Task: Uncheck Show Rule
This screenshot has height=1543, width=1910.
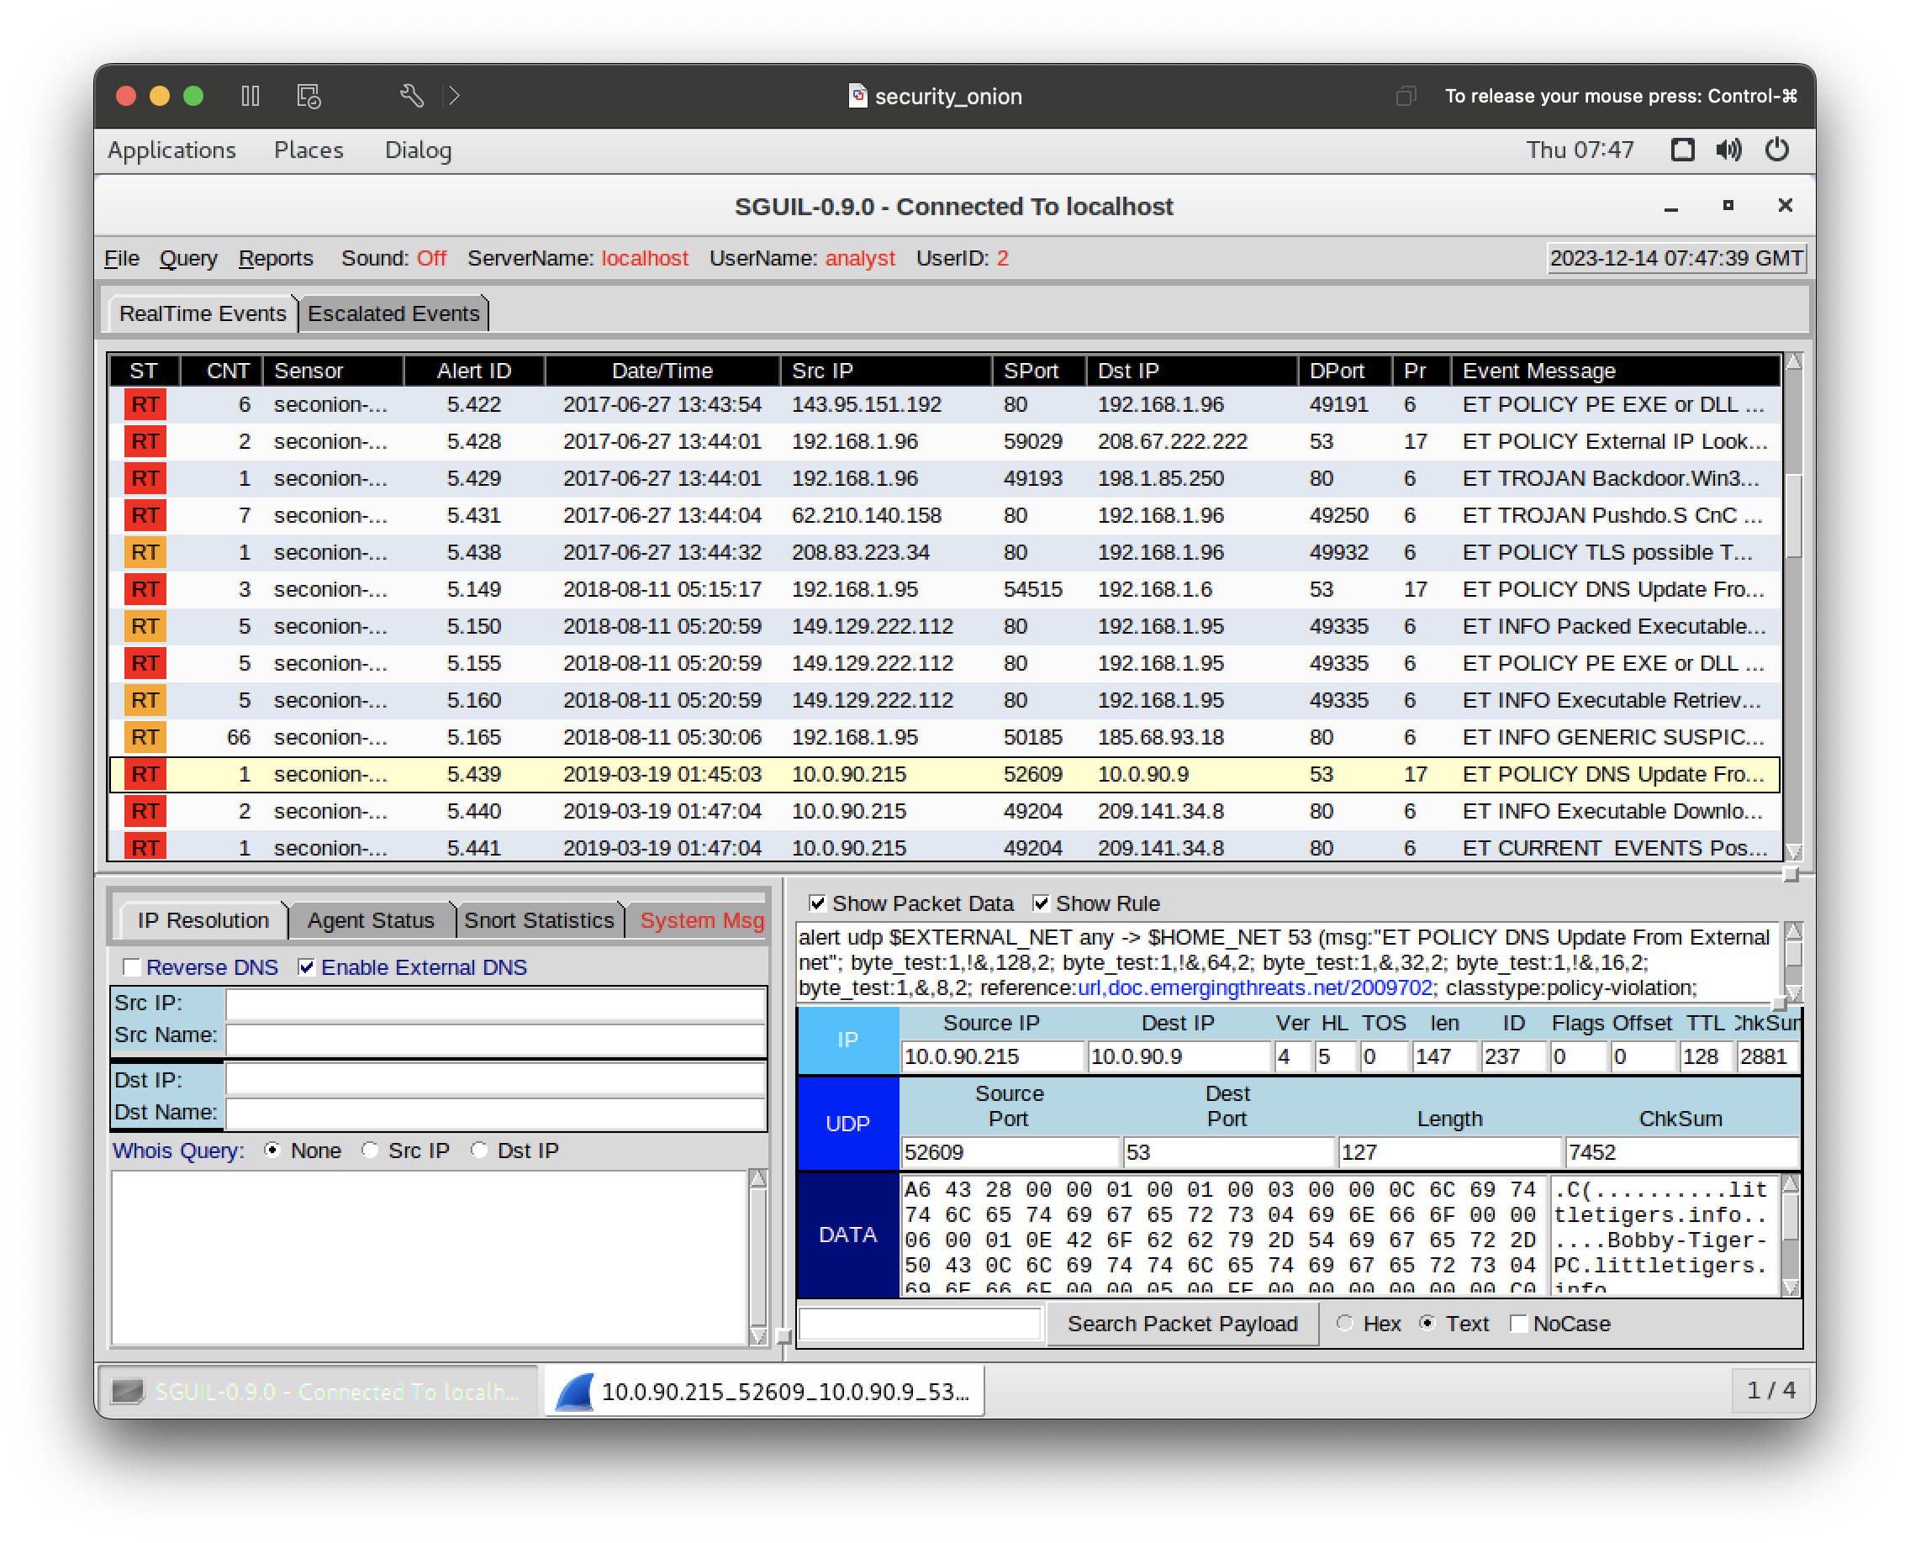Action: (1041, 903)
